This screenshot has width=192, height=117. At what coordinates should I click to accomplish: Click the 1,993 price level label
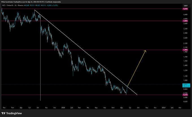(185, 50)
